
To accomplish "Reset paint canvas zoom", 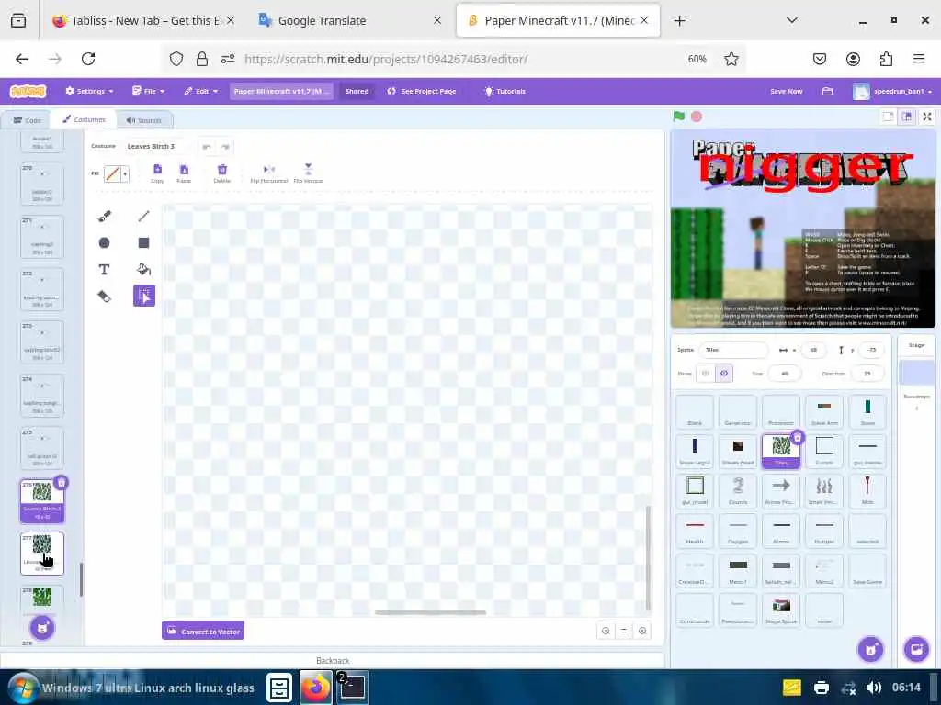I will click(624, 631).
